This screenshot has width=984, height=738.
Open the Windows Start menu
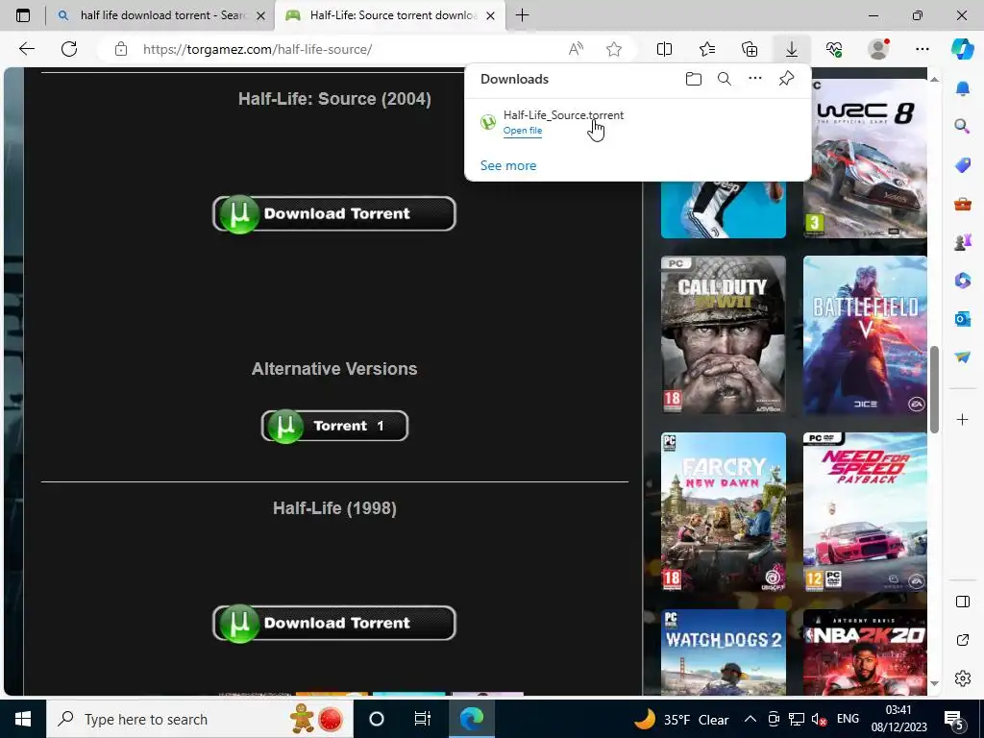tap(23, 719)
